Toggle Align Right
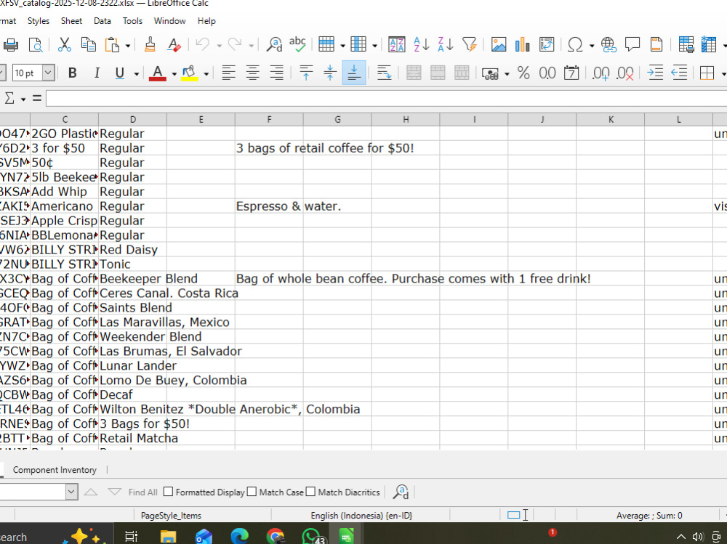The height and width of the screenshot is (544, 727). (x=277, y=73)
